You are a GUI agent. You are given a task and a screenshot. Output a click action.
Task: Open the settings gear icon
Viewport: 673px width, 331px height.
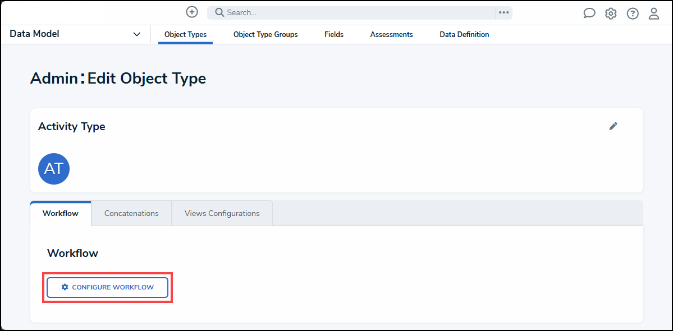611,12
